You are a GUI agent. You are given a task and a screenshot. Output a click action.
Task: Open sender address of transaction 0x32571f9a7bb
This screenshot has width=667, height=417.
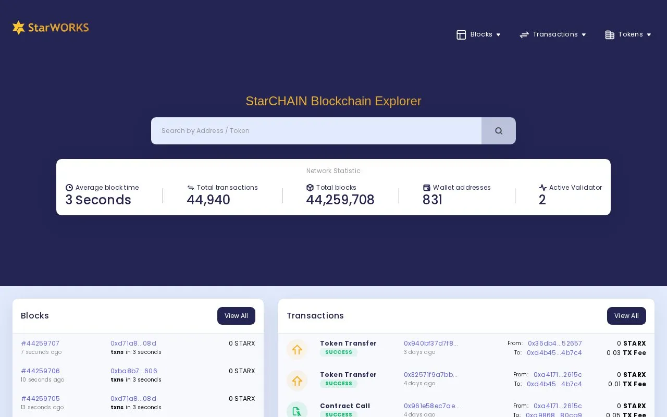coord(558,375)
